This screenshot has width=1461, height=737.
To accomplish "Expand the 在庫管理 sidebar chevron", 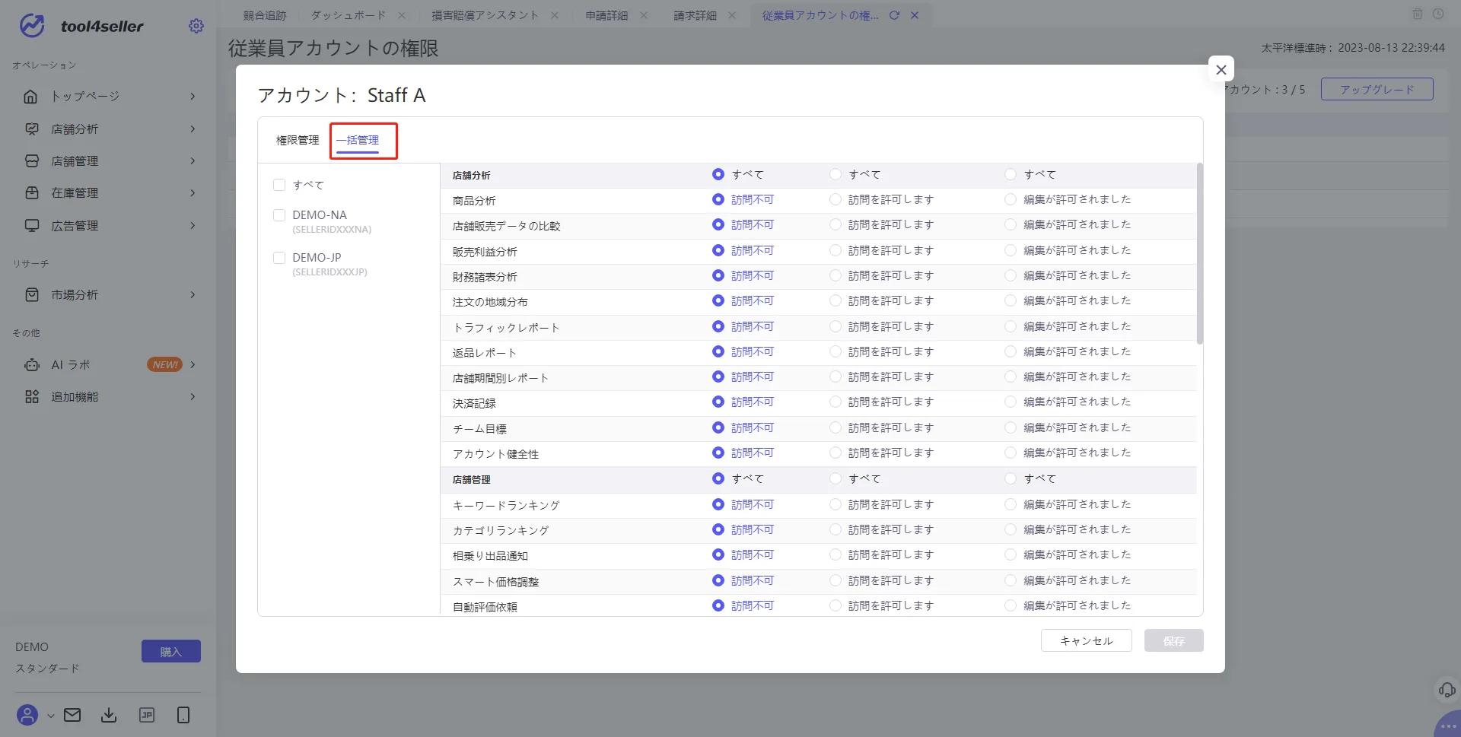I will click(193, 193).
